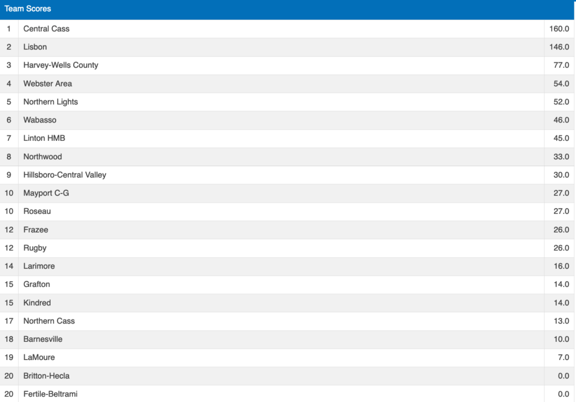
Task: Select Hillsboro-Central Valley team name
Action: (x=65, y=175)
